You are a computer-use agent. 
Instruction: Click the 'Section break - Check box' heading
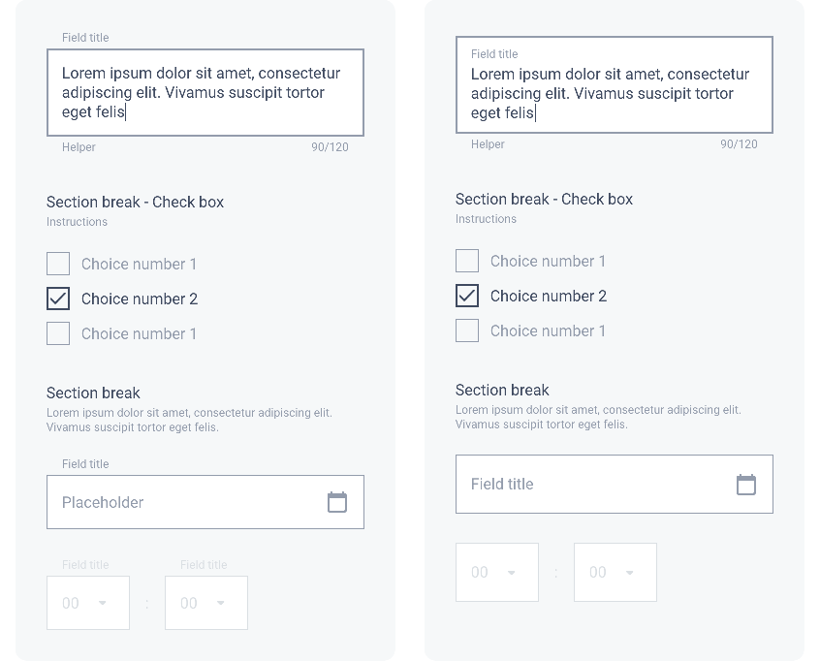(x=135, y=202)
